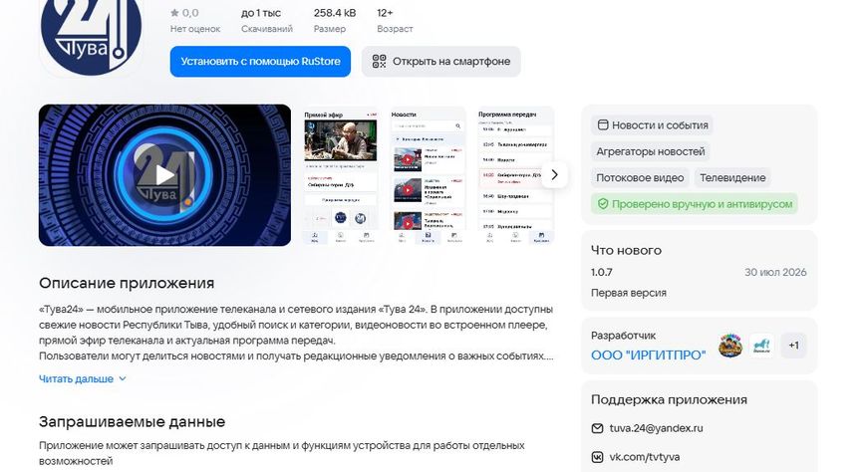Click the 12+ age rating
The height and width of the screenshot is (472, 867).
385,13
